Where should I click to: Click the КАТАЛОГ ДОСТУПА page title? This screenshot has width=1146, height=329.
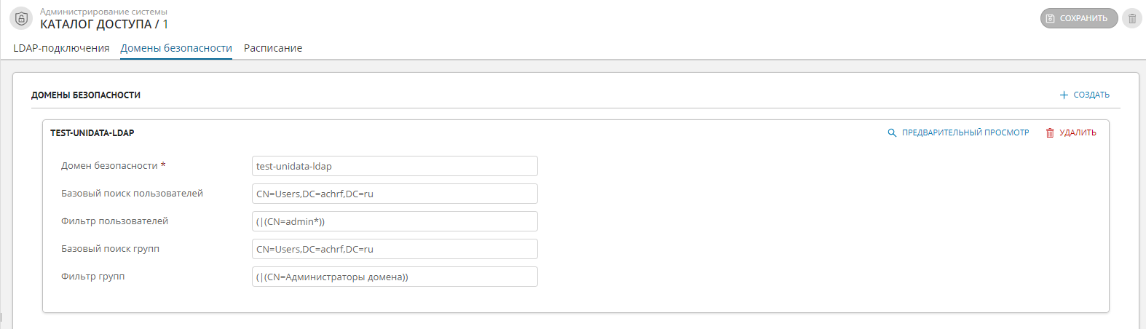click(x=96, y=24)
